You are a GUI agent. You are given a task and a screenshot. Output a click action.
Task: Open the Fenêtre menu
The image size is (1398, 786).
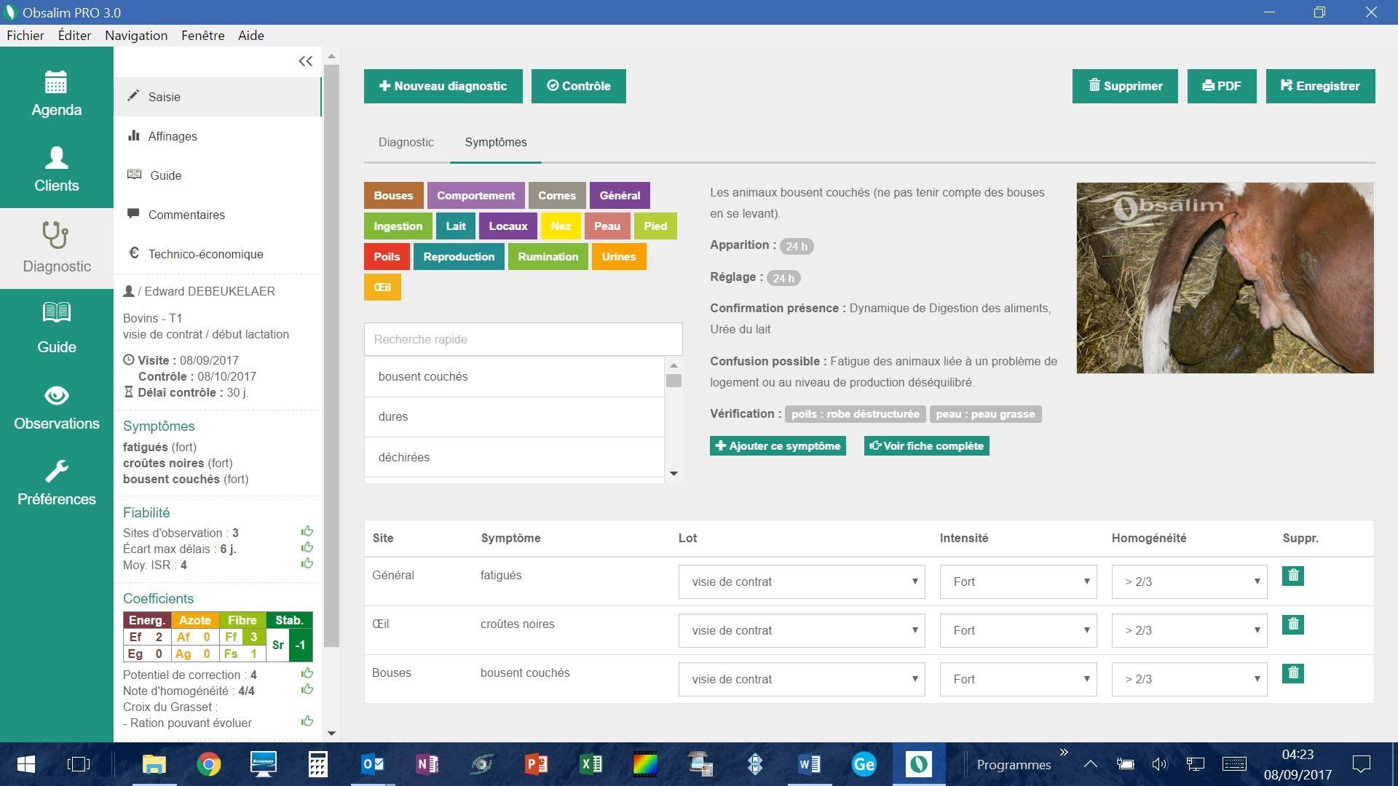203,36
